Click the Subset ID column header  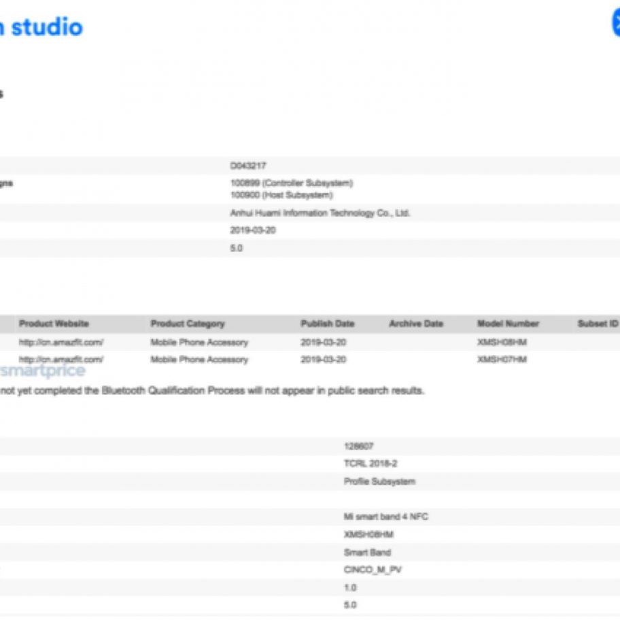tap(598, 324)
